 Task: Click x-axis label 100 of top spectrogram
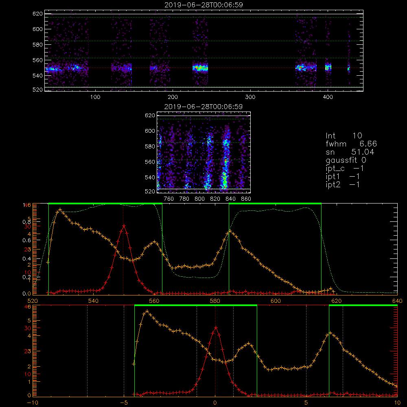pos(95,97)
